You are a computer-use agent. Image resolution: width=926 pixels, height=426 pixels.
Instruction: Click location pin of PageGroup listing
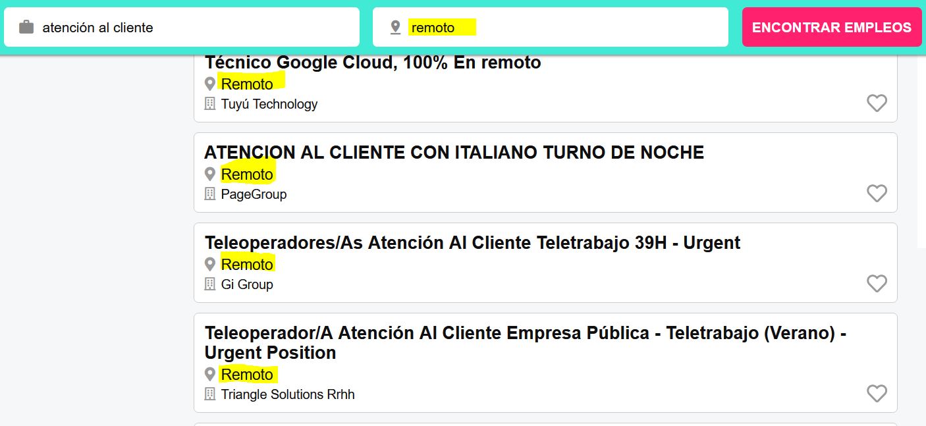click(210, 174)
